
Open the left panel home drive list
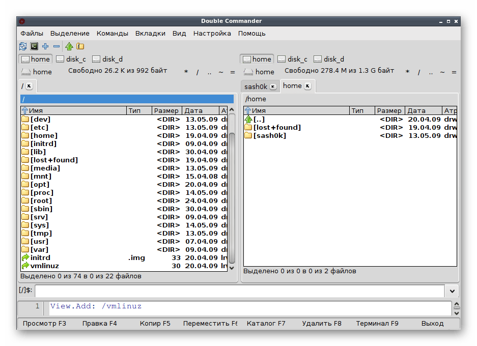click(36, 72)
